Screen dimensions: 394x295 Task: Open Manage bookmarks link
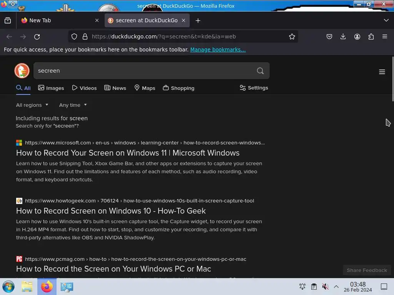[x=218, y=50]
